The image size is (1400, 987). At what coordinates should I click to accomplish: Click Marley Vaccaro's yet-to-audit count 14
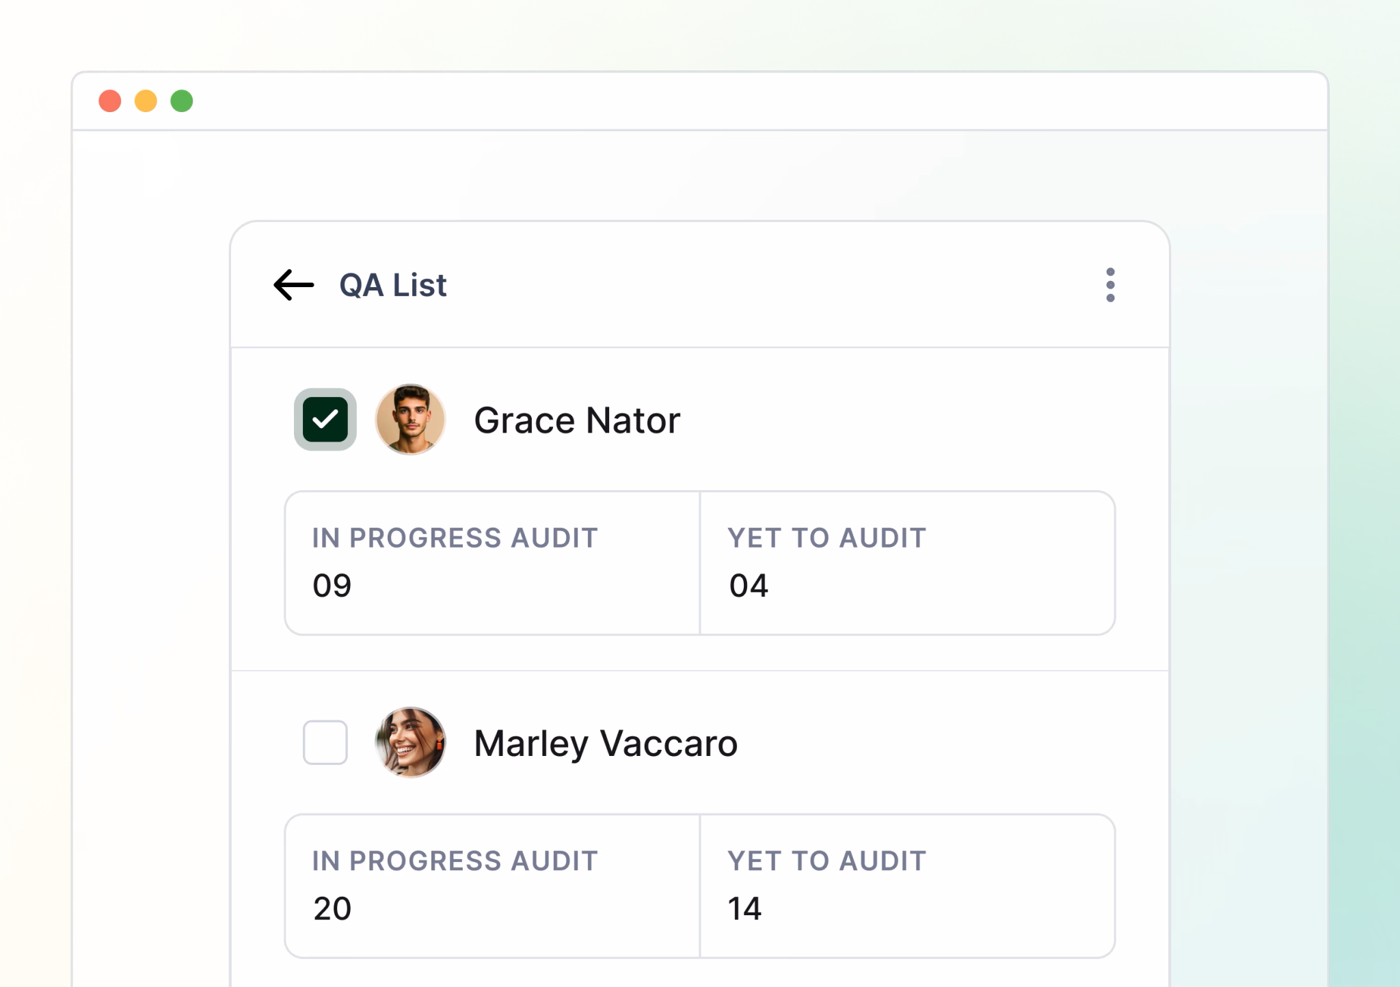point(744,909)
